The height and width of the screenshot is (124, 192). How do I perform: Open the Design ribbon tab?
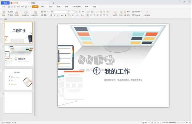51,7
